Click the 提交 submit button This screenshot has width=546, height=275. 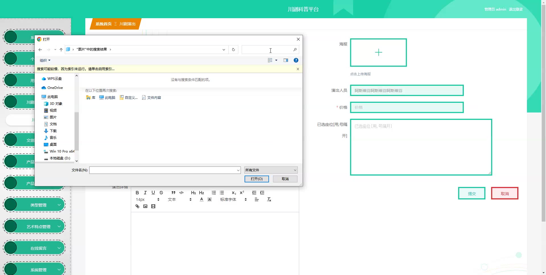(471, 193)
